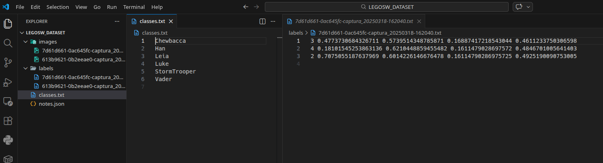Image resolution: width=603 pixels, height=163 pixels.
Task: Open the Terminal menu
Action: [134, 7]
